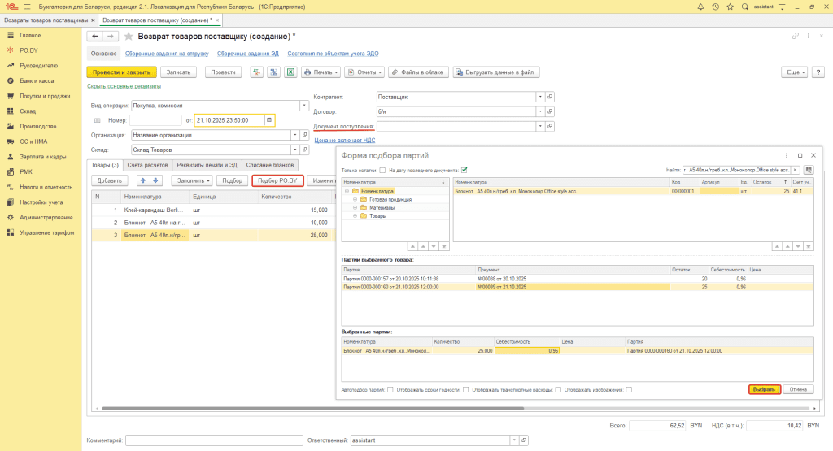Viewport: 833px width, 451px height.
Task: Uncheck 'На дату последнего документа' checkbox
Action: [464, 170]
